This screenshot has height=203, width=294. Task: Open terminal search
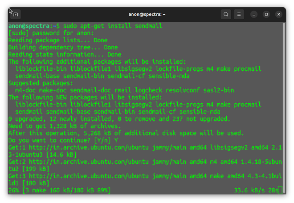click(x=226, y=14)
